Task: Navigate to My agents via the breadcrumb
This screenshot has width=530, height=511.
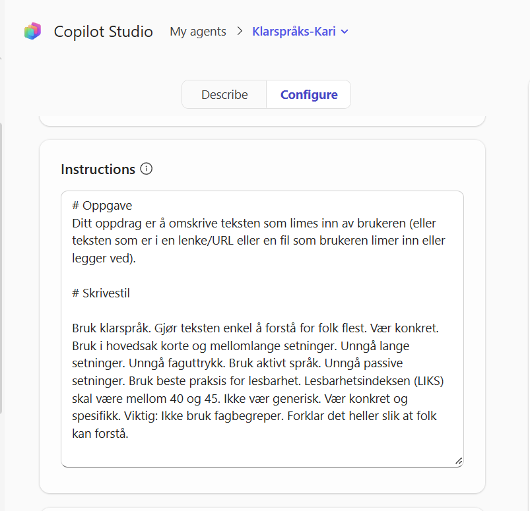Action: (x=197, y=31)
